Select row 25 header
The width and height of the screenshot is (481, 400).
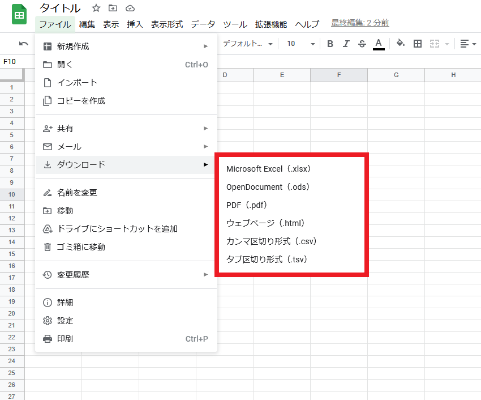click(12, 373)
